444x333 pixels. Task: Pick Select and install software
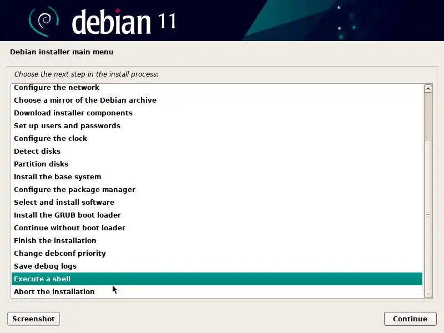point(216,202)
